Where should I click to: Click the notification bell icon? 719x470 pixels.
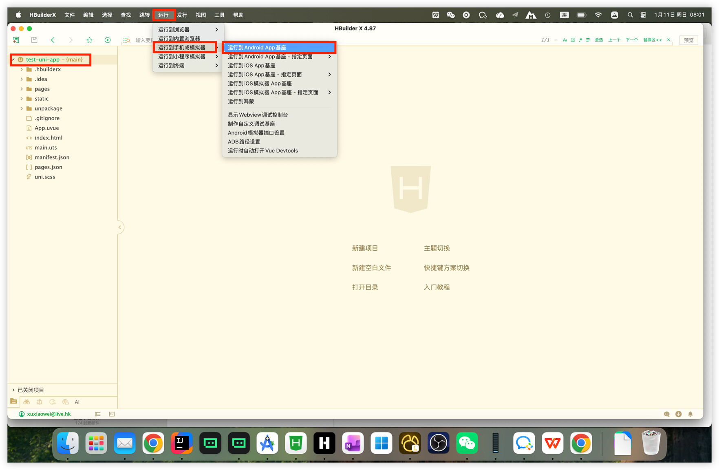click(690, 414)
